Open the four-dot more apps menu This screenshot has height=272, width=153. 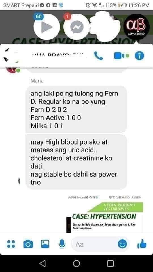[x=11, y=244]
